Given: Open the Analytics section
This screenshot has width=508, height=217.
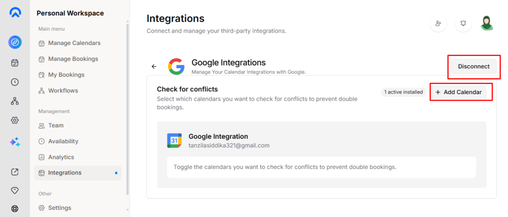Looking at the screenshot, I should [61, 157].
